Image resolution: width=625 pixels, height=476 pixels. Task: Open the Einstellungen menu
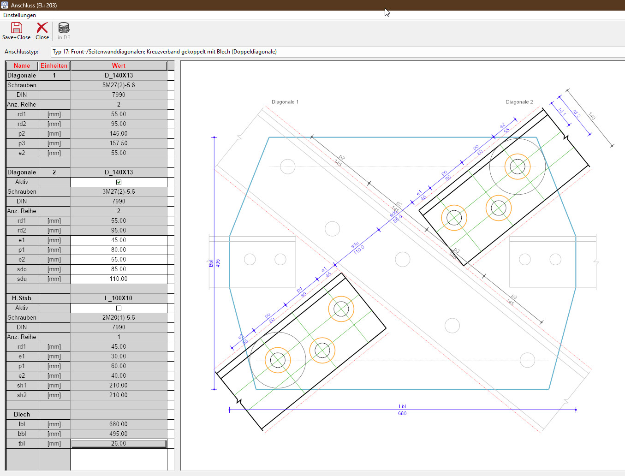(19, 15)
